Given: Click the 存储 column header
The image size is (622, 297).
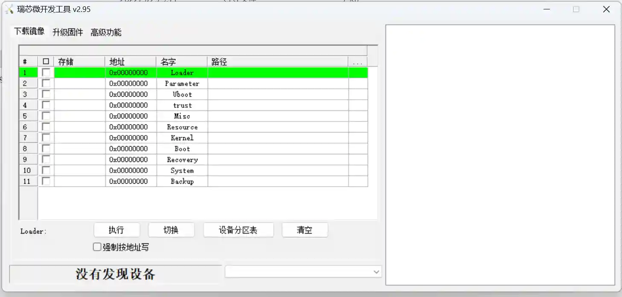Looking at the screenshot, I should (79, 62).
